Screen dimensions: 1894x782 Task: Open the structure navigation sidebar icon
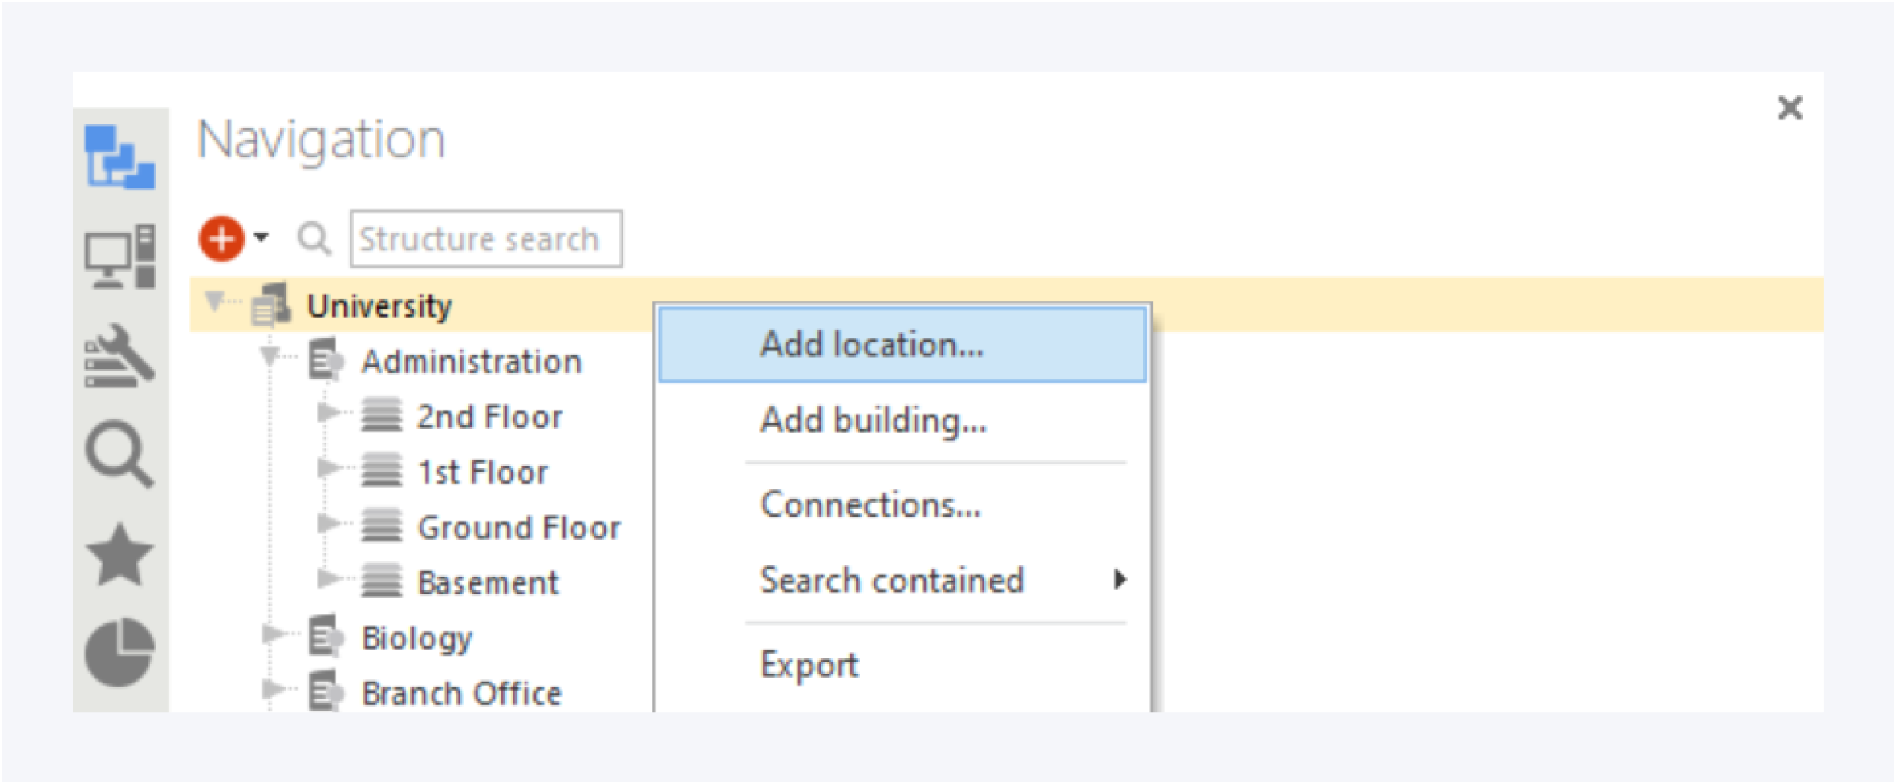(x=120, y=157)
